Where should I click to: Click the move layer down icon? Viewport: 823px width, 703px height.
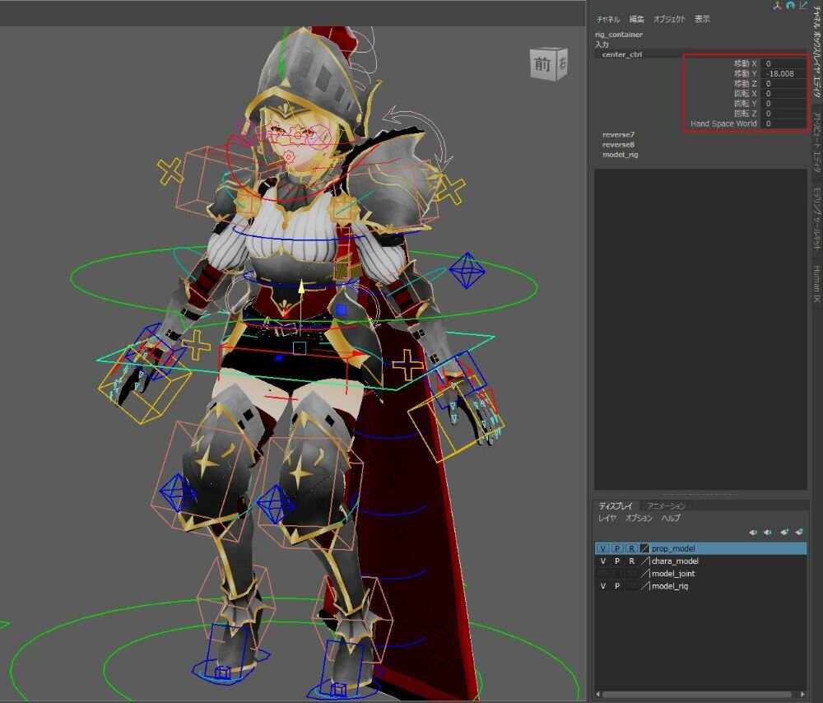[768, 532]
